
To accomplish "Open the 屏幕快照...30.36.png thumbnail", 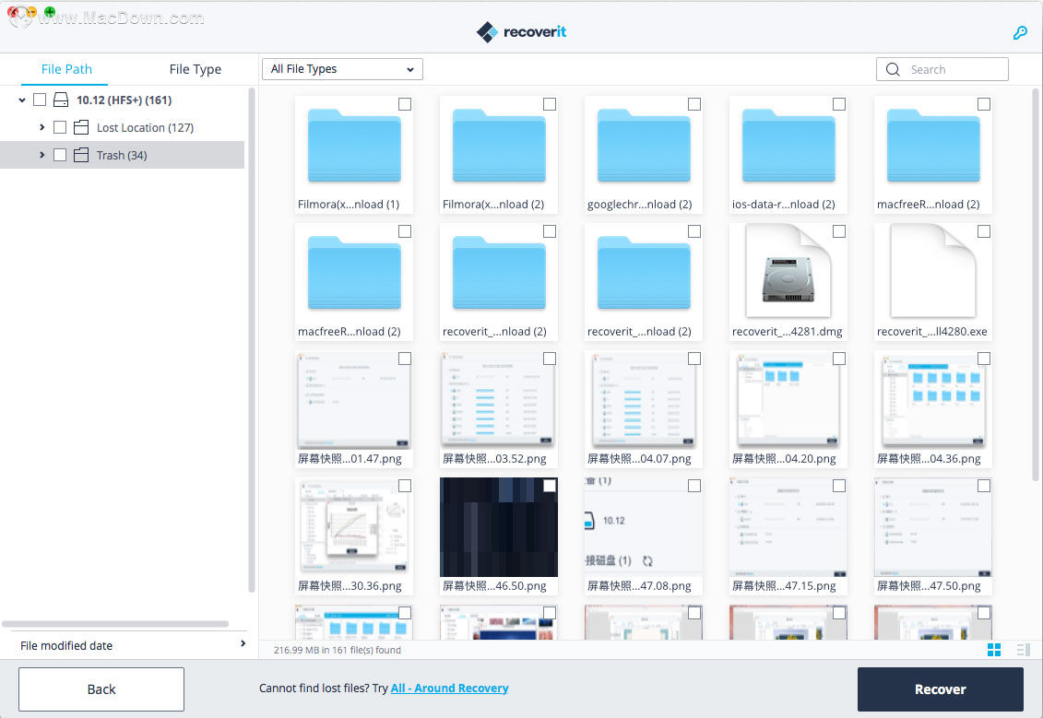I will pyautogui.click(x=354, y=528).
